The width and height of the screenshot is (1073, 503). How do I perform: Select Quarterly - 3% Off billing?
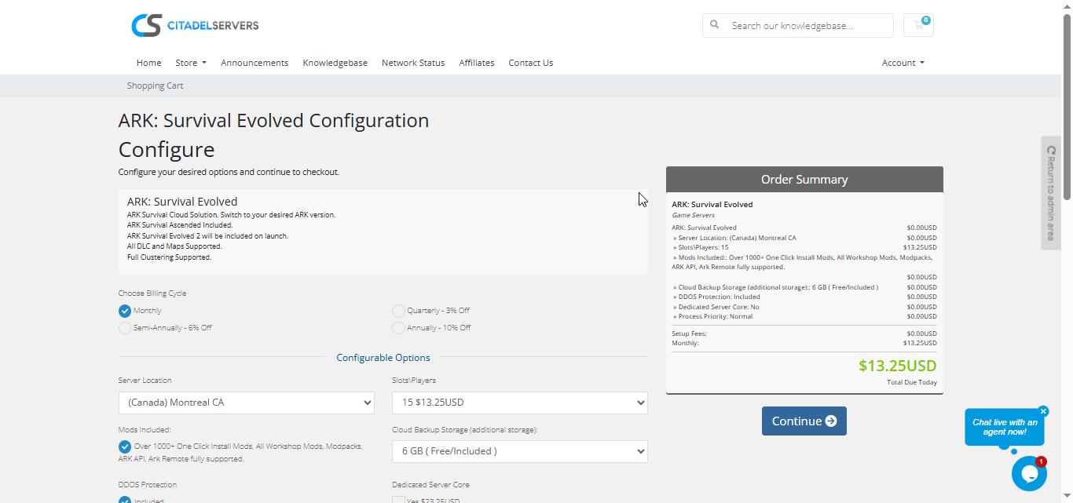pyautogui.click(x=399, y=311)
